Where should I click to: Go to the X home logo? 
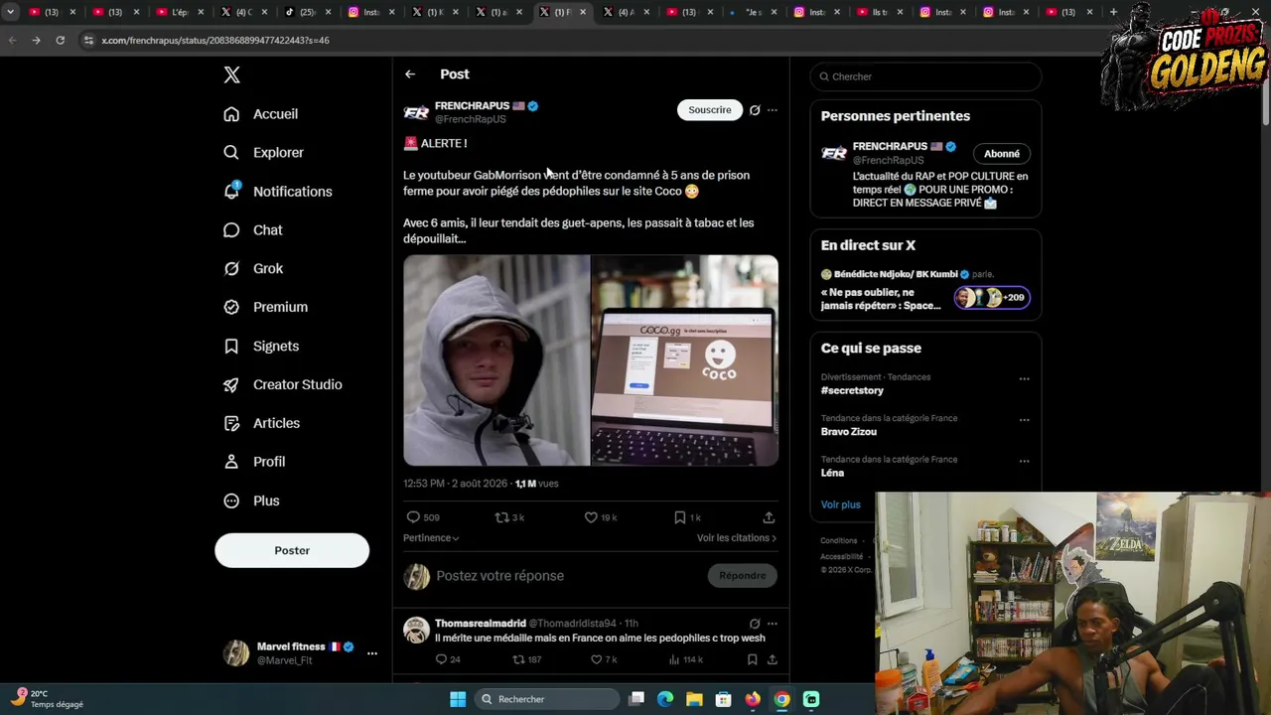(x=231, y=74)
